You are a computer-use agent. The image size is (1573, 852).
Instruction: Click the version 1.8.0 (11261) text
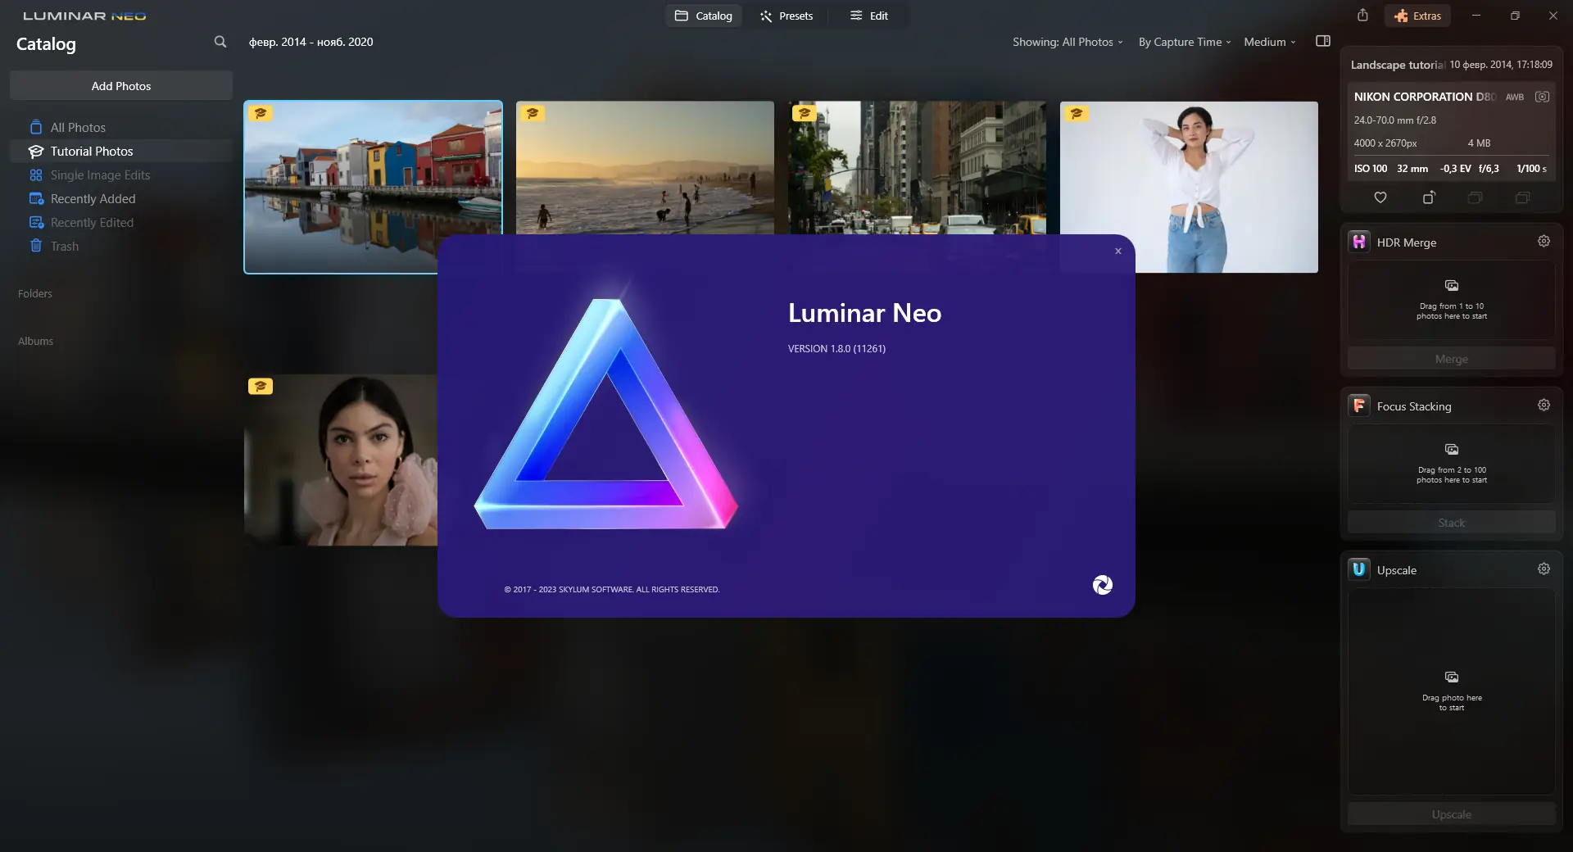836,349
